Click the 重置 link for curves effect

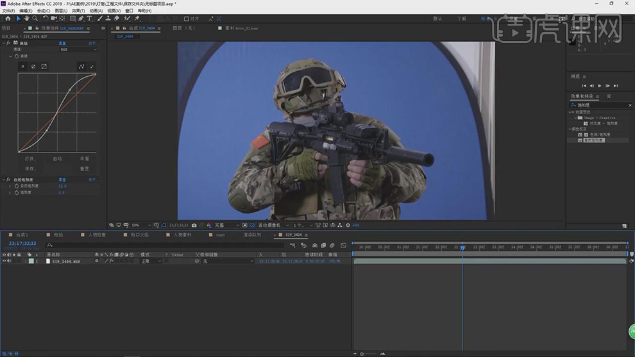pyautogui.click(x=62, y=44)
